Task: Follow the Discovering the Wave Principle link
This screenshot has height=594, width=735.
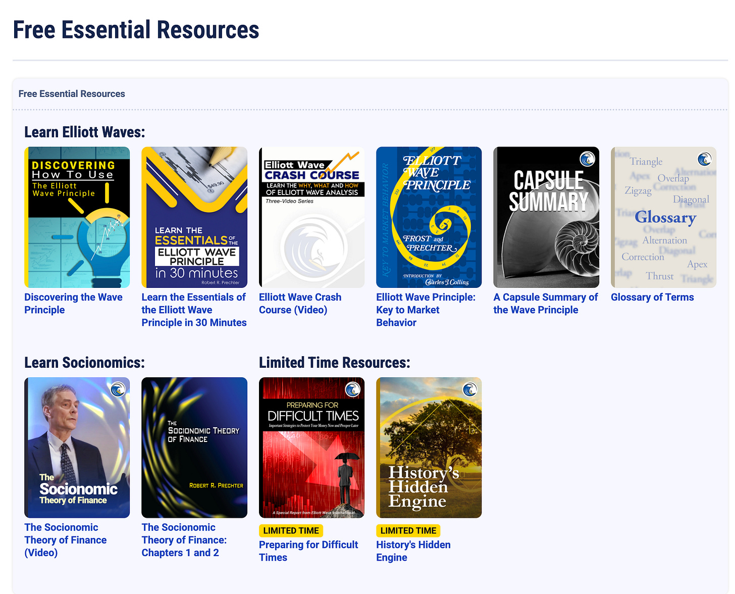Action: click(x=74, y=304)
